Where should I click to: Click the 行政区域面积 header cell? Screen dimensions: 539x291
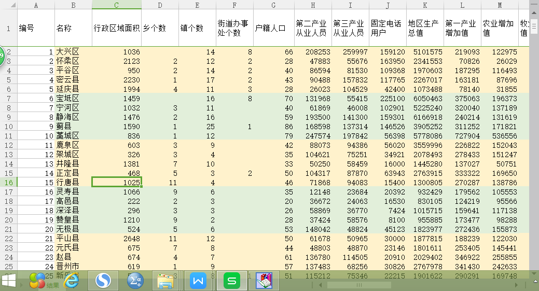pos(116,28)
